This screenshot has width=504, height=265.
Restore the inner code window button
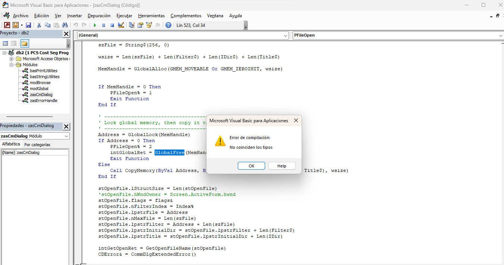pos(497,16)
